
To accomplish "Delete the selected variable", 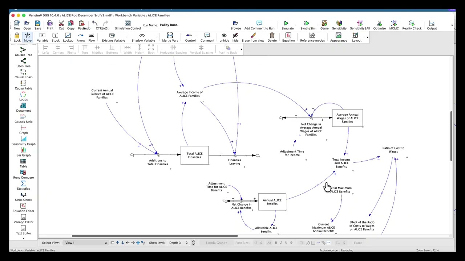I will point(272,37).
